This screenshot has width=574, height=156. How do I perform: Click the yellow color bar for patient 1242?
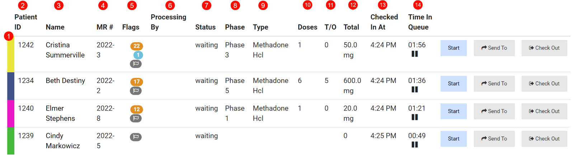click(x=11, y=54)
